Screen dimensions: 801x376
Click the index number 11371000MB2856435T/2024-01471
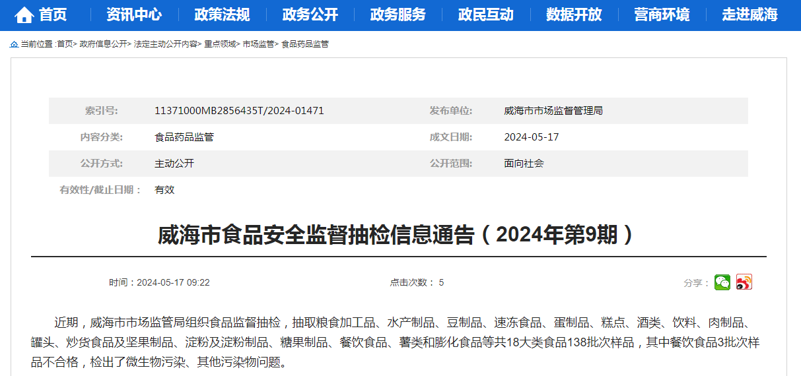point(239,111)
